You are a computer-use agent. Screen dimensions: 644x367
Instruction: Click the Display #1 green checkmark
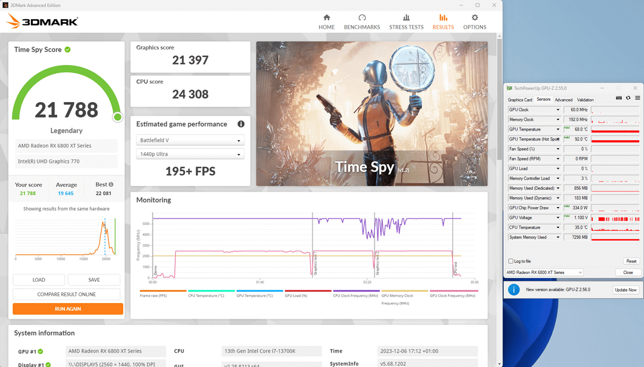[48, 365]
